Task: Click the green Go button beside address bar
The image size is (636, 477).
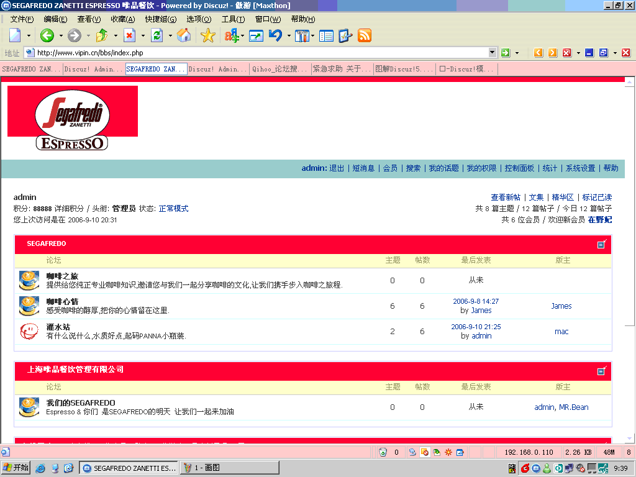Action: click(506, 53)
